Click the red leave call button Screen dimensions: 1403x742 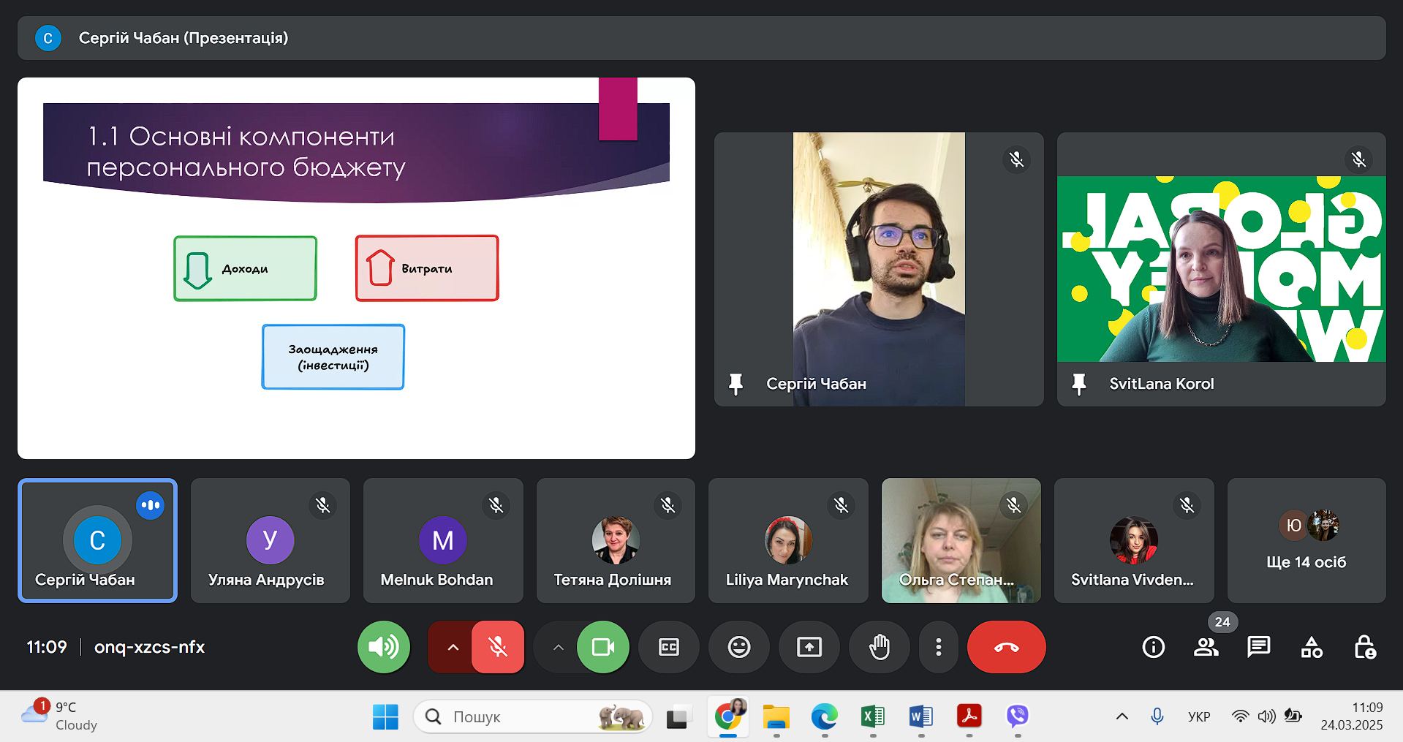[x=1006, y=647]
